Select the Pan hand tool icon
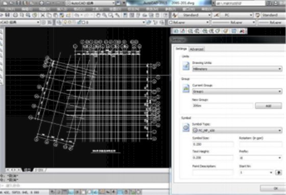286x195 pixels. 98,15
